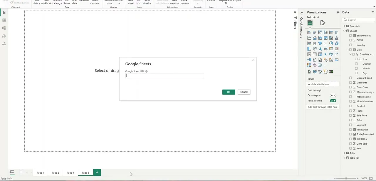Viewport: 376px width, 181px height.
Task: Adjust the zoom slider handle
Action: (x=346, y=178)
